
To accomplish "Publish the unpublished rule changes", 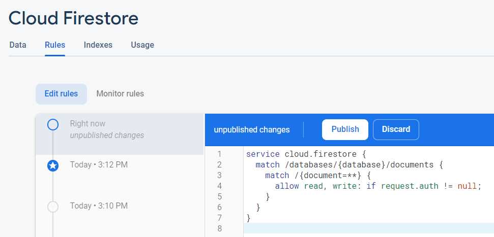I will (x=345, y=129).
